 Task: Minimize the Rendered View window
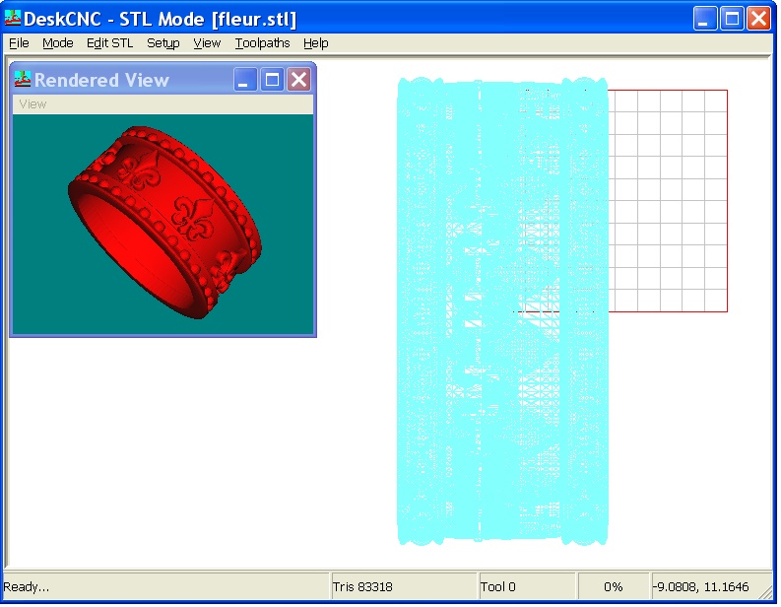pyautogui.click(x=246, y=80)
